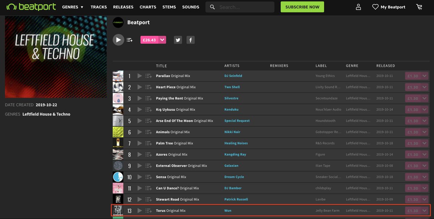Share chart on Facebook
Image resolution: width=434 pixels, height=219 pixels.
coord(191,40)
